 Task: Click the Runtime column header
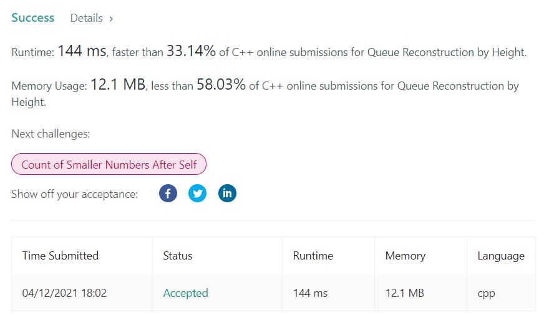pyautogui.click(x=313, y=256)
